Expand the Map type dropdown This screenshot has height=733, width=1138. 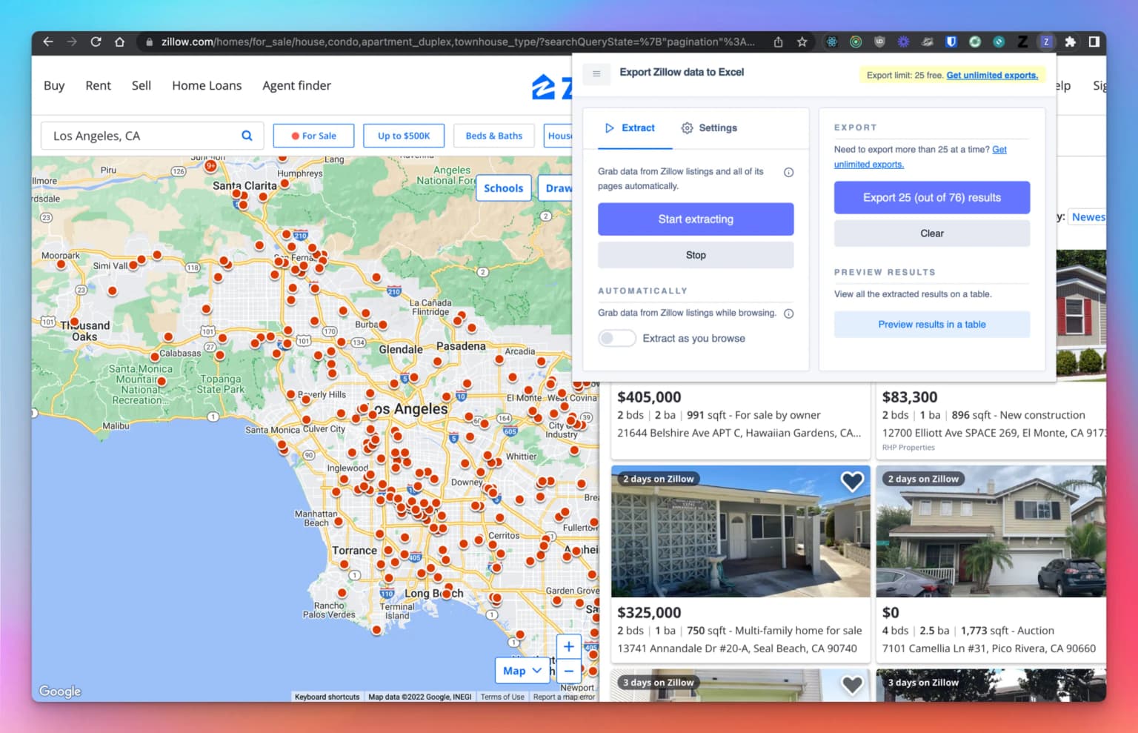[522, 671]
